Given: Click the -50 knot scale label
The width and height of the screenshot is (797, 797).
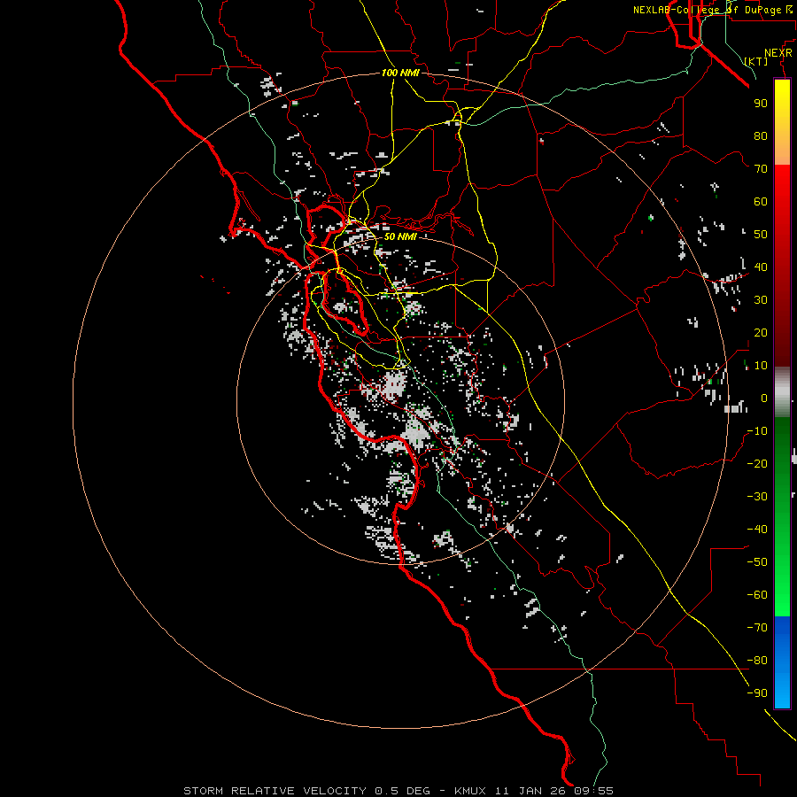Looking at the screenshot, I should pyautogui.click(x=757, y=562).
